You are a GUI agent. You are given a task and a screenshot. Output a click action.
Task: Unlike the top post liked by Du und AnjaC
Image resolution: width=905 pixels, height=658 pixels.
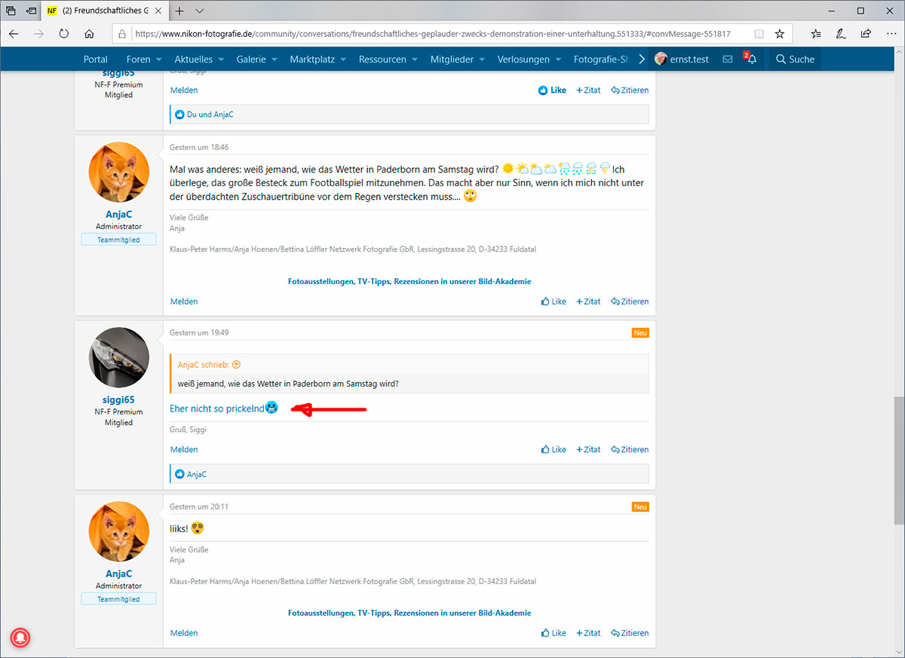[552, 90]
